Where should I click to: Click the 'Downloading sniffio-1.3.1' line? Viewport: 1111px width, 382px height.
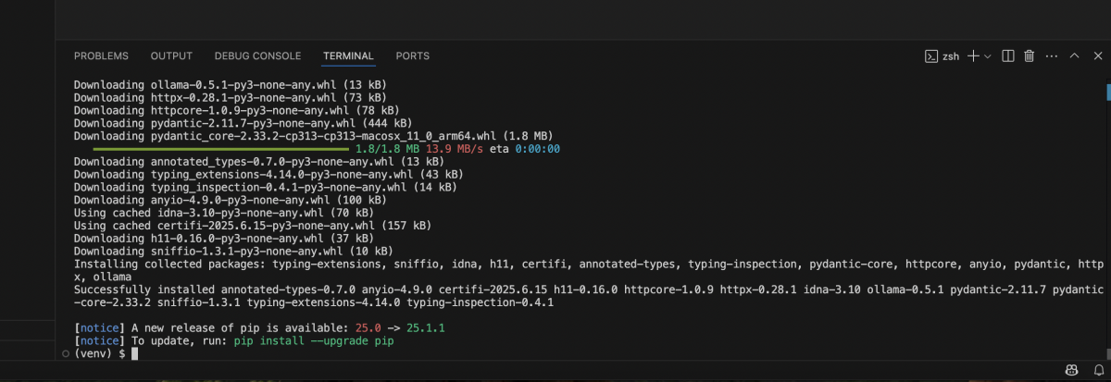[233, 251]
